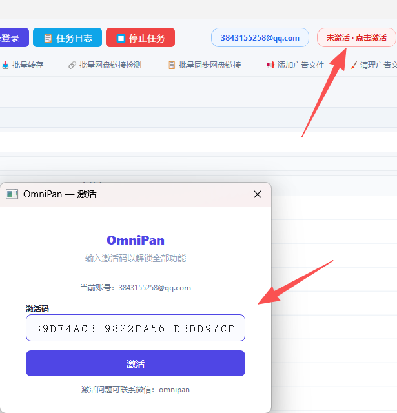
Task: Close the OmniPan 激活 dialog
Action: pos(258,194)
